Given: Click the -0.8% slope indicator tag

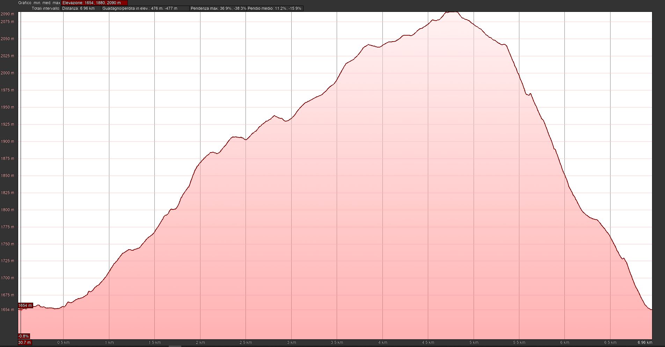Looking at the screenshot, I should tap(24, 336).
